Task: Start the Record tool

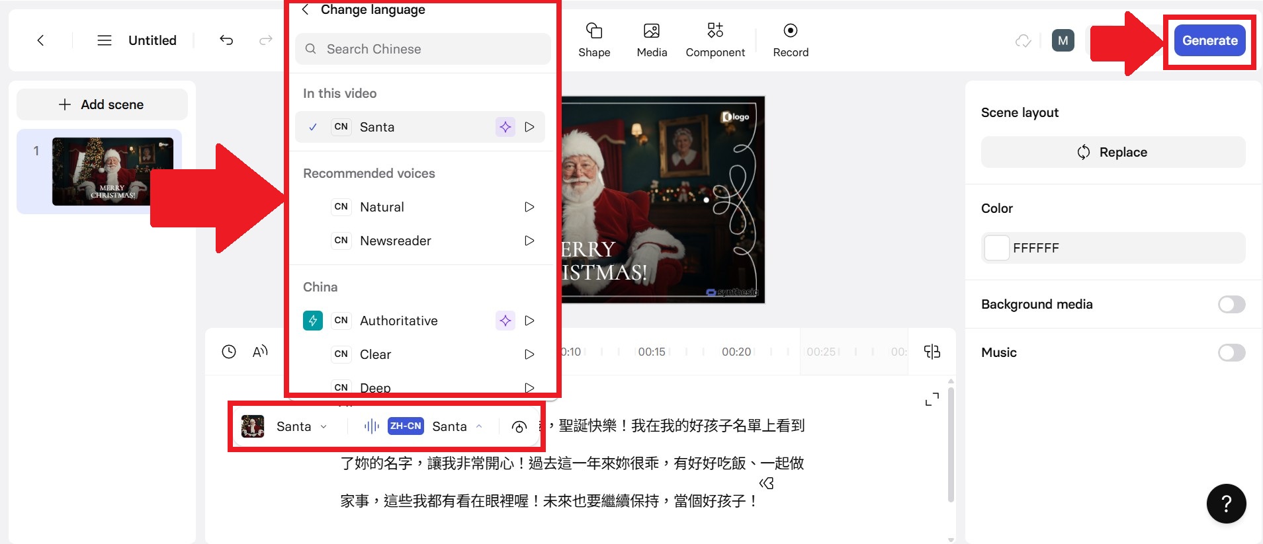Action: point(791,40)
